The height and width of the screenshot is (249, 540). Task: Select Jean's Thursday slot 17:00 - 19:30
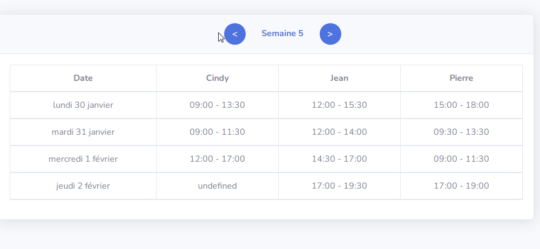tap(339, 186)
